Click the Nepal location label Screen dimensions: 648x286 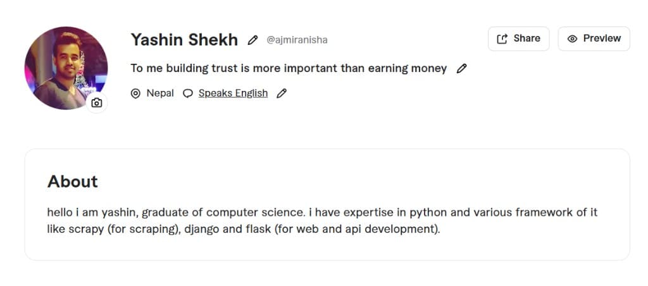(x=160, y=93)
